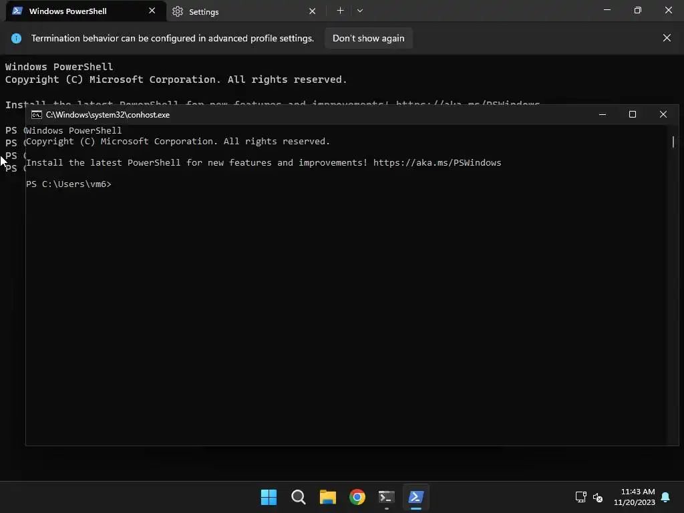This screenshot has width=684, height=513.
Task: Click the Termination behavior message text
Action: pos(172,38)
